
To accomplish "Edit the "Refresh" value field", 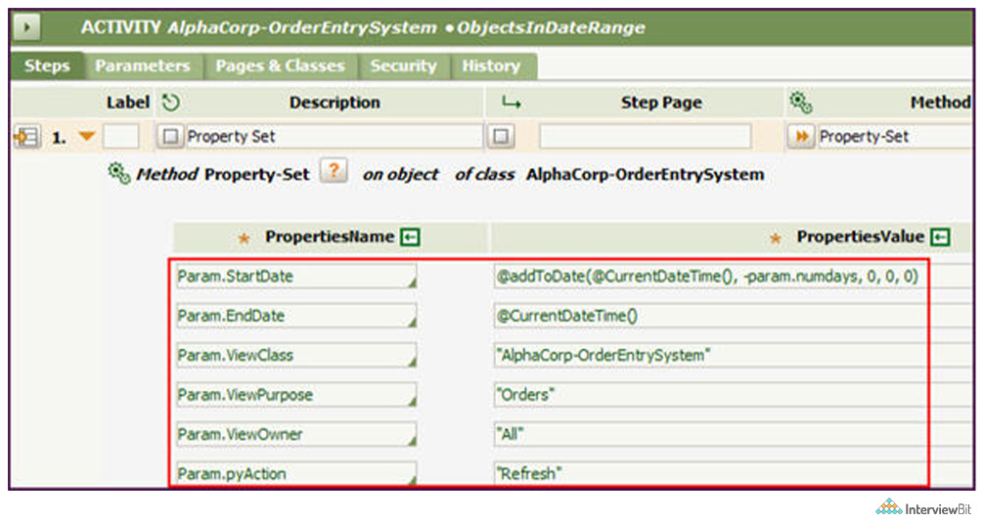I will [x=732, y=473].
